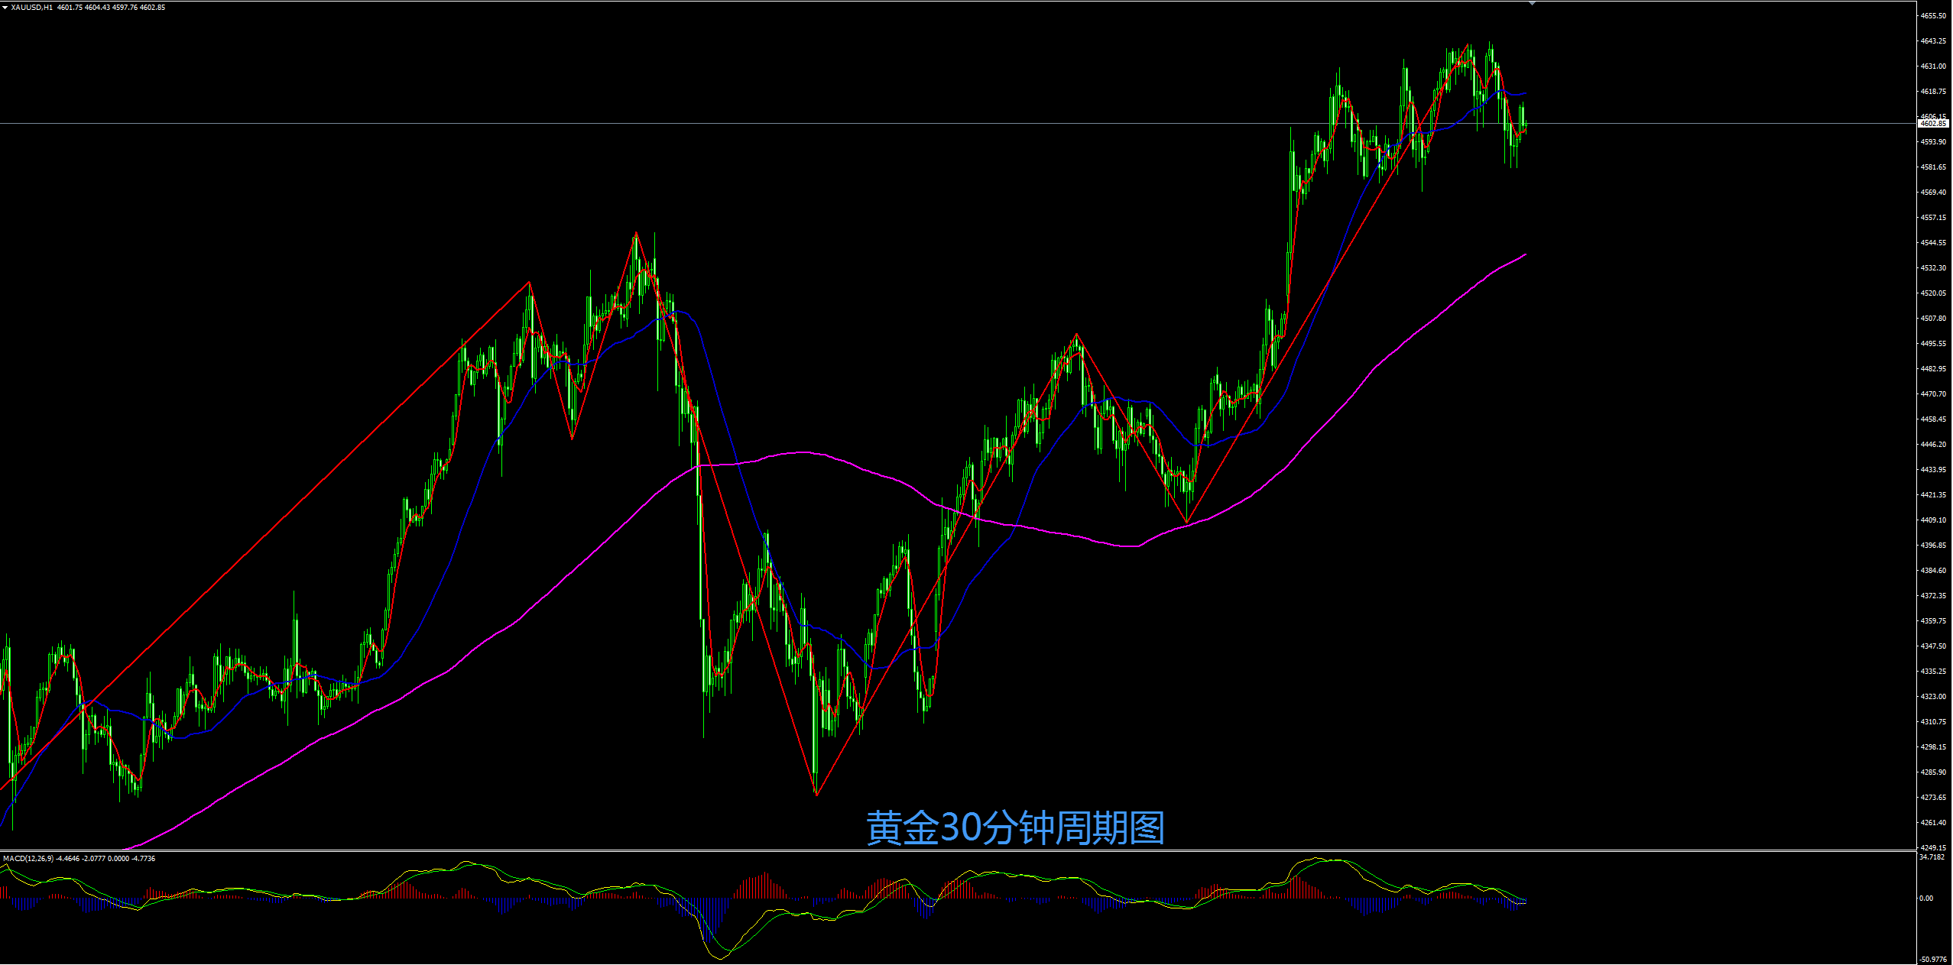The height and width of the screenshot is (965, 1953).
Task: Click the gray chart shift triangle marker
Action: coord(1532,3)
